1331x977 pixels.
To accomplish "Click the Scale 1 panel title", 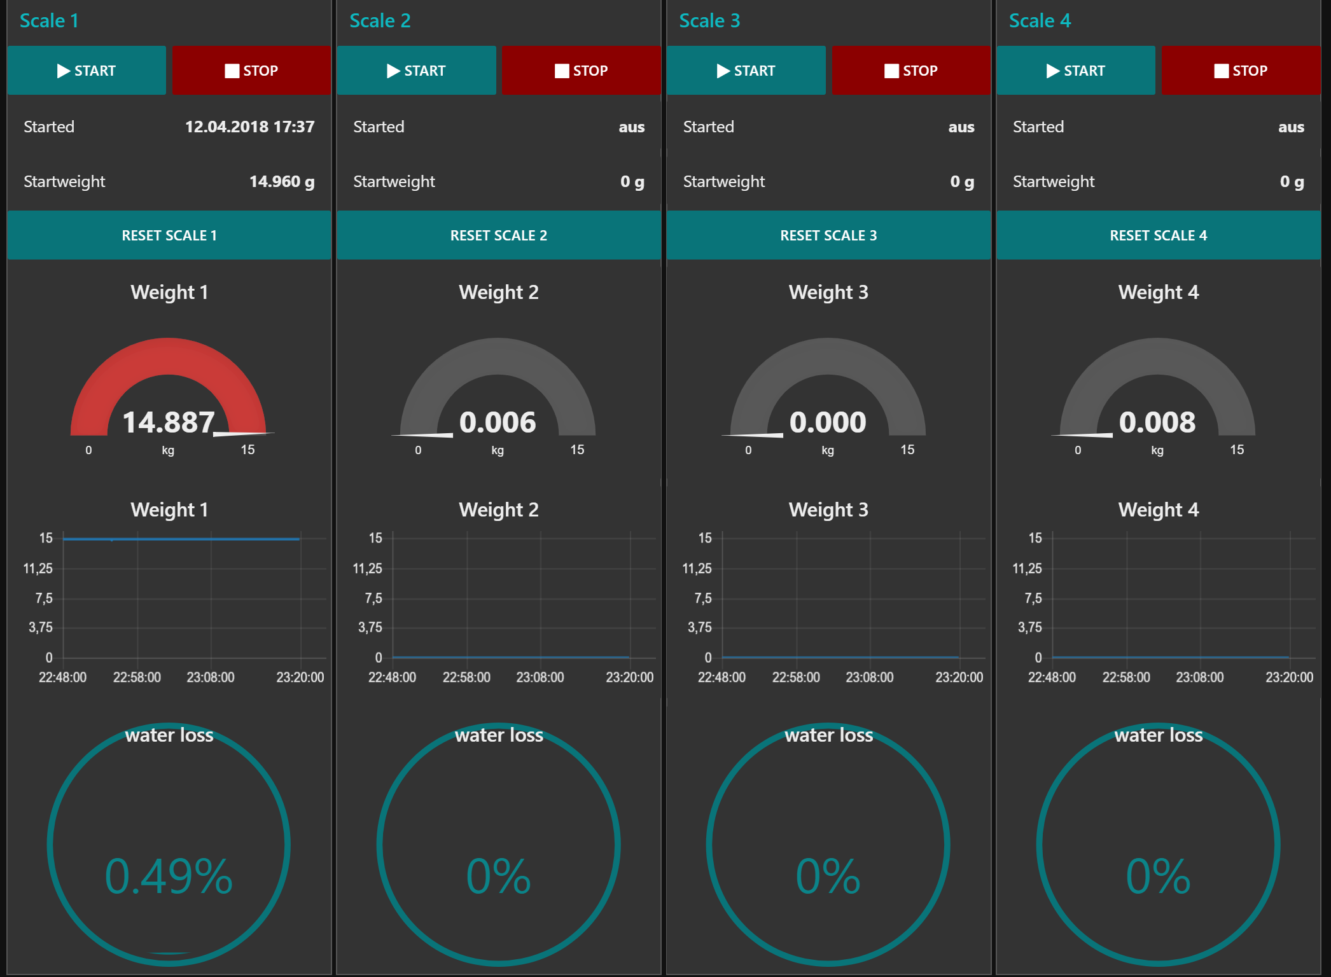I will tap(49, 20).
